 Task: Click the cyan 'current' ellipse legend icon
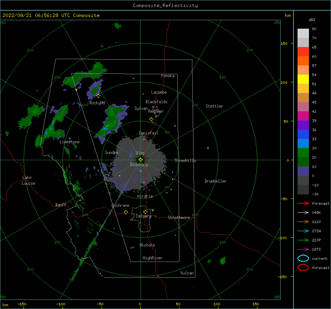303,258
